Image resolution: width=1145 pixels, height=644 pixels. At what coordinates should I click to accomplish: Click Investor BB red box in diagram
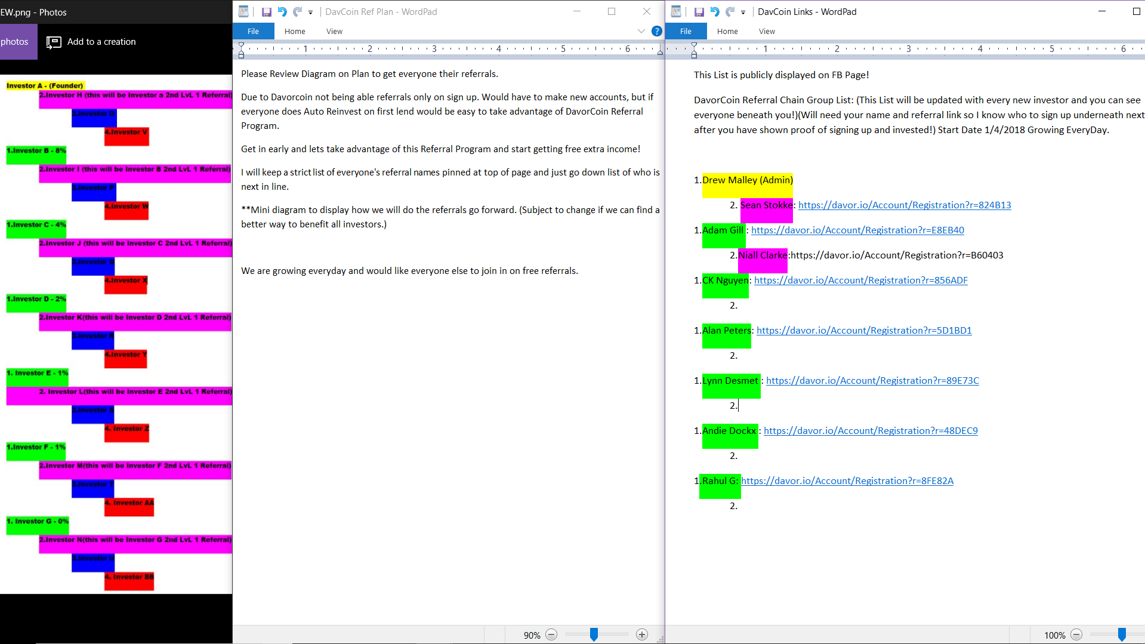(129, 581)
